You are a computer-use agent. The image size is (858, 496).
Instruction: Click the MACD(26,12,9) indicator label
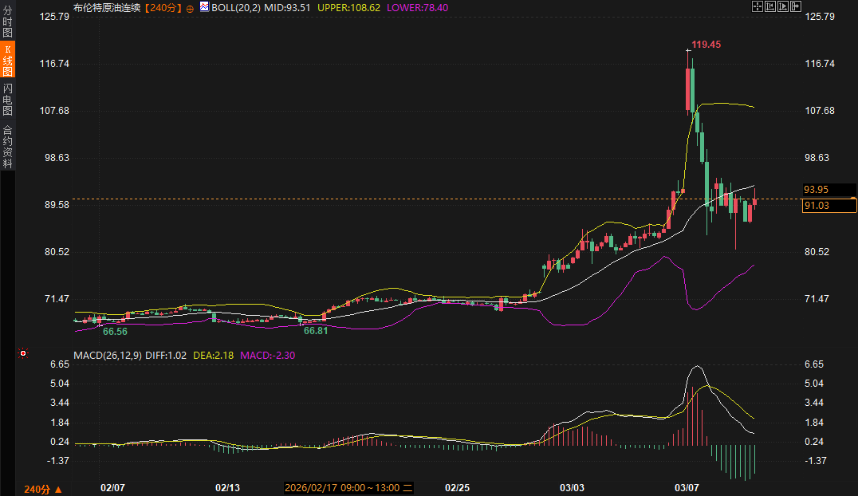(108, 355)
